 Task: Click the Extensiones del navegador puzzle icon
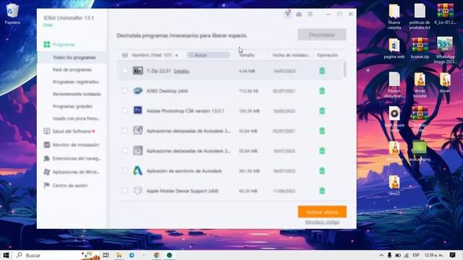[x=46, y=158]
